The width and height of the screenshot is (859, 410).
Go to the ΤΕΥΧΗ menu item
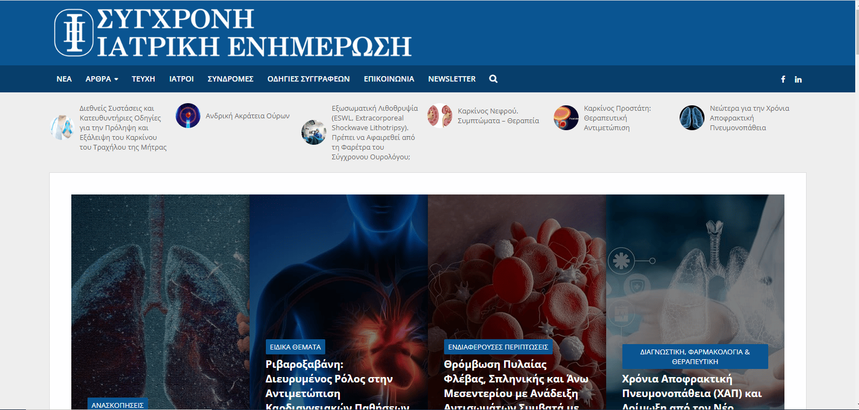point(143,79)
